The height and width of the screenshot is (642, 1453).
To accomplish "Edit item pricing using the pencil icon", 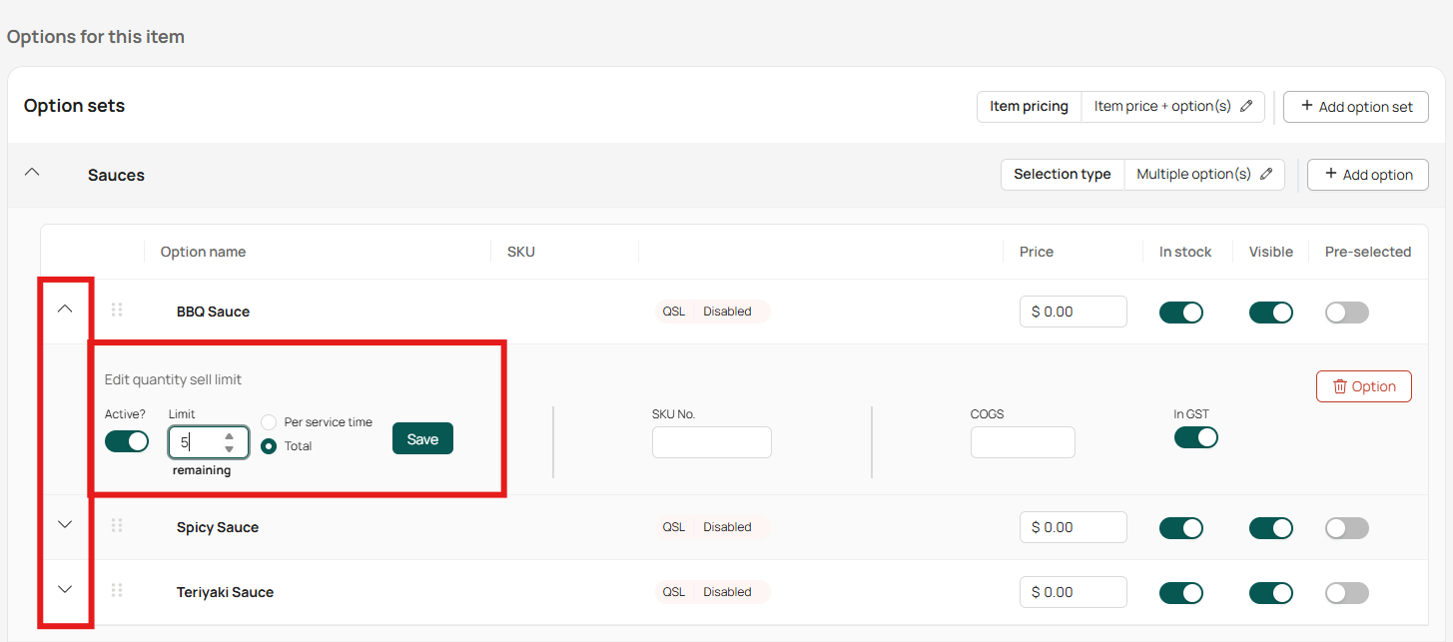I will point(1246,106).
